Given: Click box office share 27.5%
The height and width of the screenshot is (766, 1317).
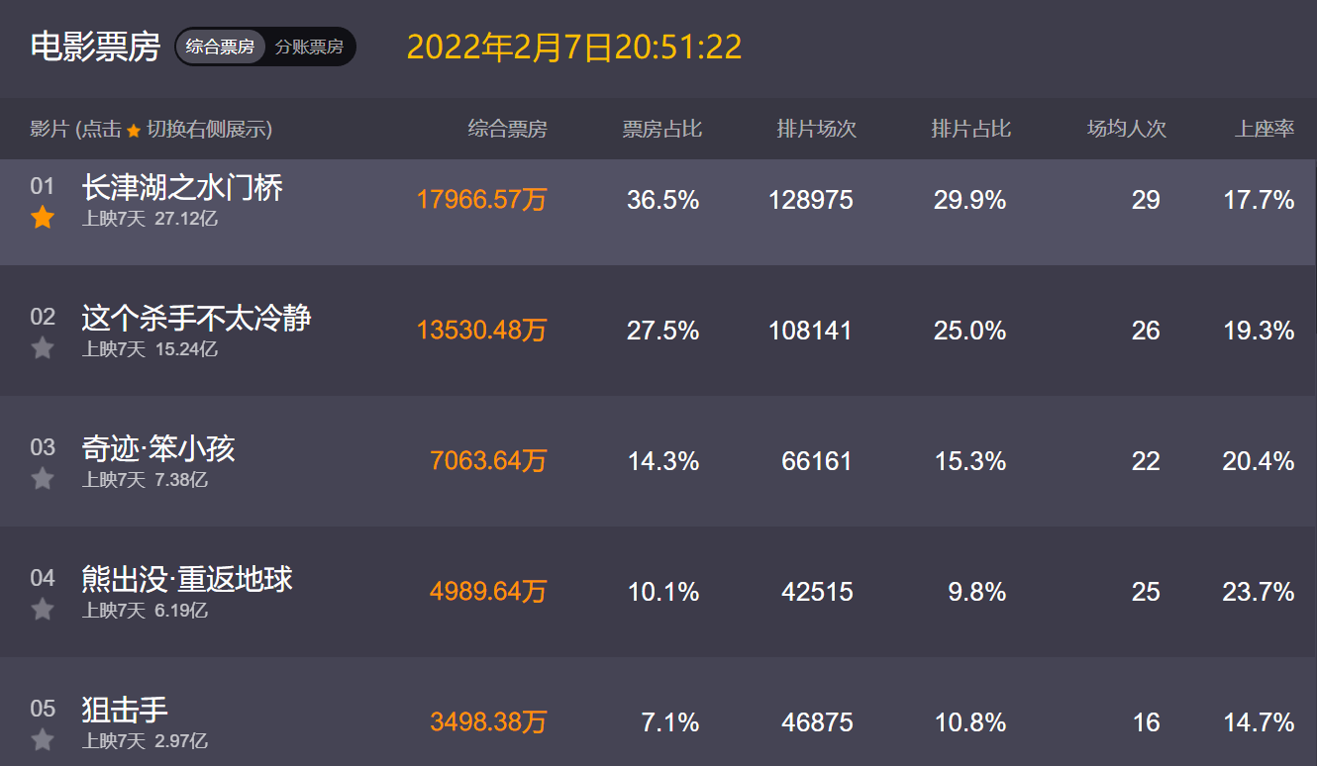Looking at the screenshot, I should point(663,331).
